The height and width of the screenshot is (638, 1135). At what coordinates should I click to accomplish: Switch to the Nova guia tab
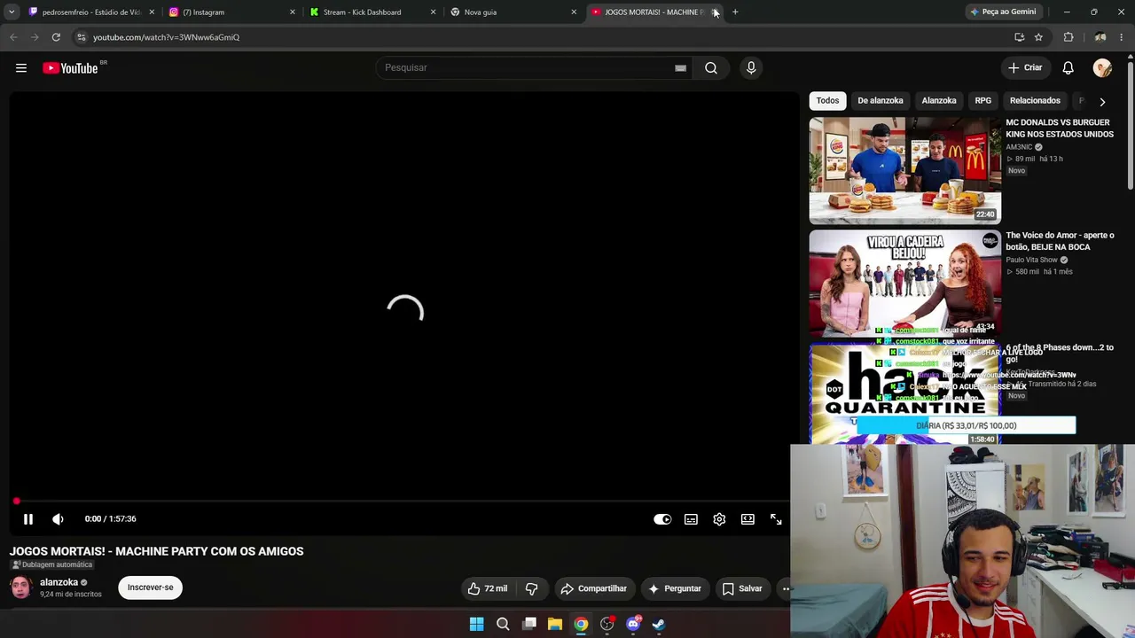point(514,12)
